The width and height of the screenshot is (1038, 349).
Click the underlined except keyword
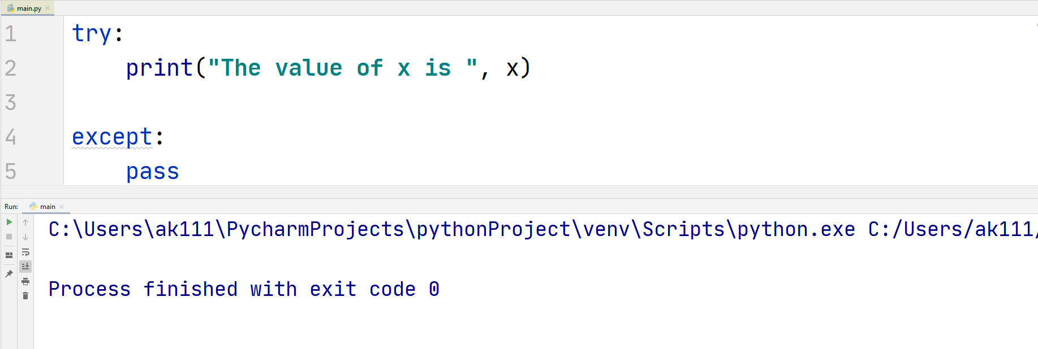pyautogui.click(x=112, y=137)
